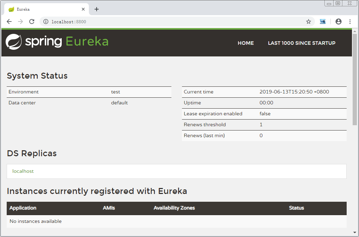Select the Environment value 'test'

click(115, 92)
